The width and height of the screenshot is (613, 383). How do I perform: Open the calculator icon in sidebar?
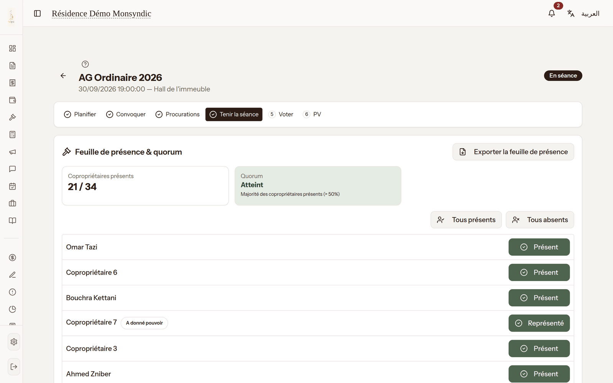click(12, 134)
